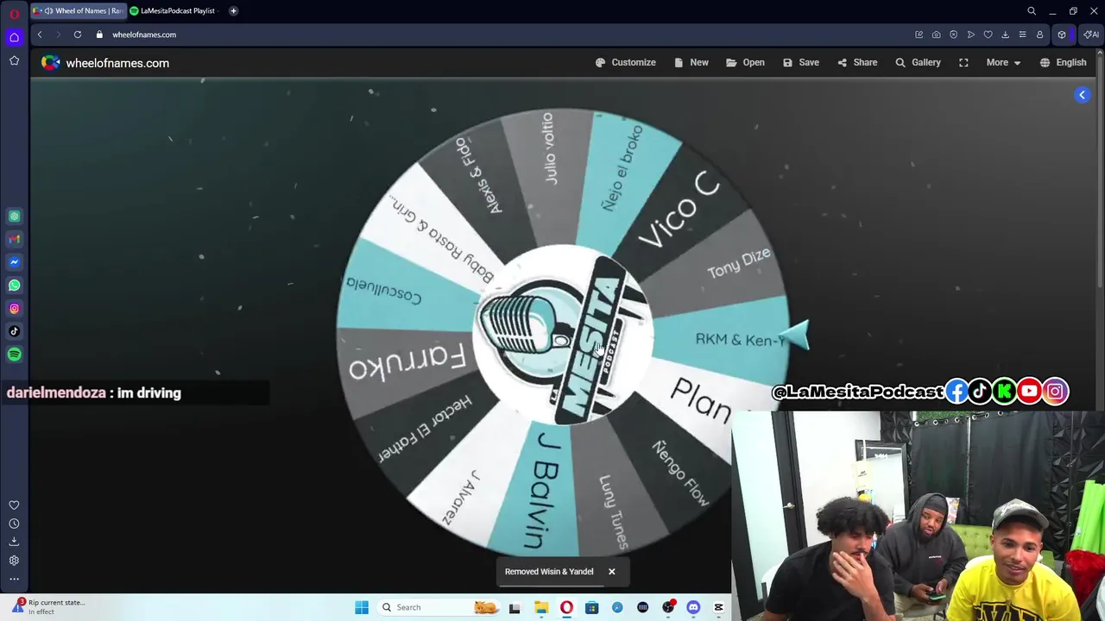Open the wheel Gallery
The image size is (1105, 621).
coord(918,62)
